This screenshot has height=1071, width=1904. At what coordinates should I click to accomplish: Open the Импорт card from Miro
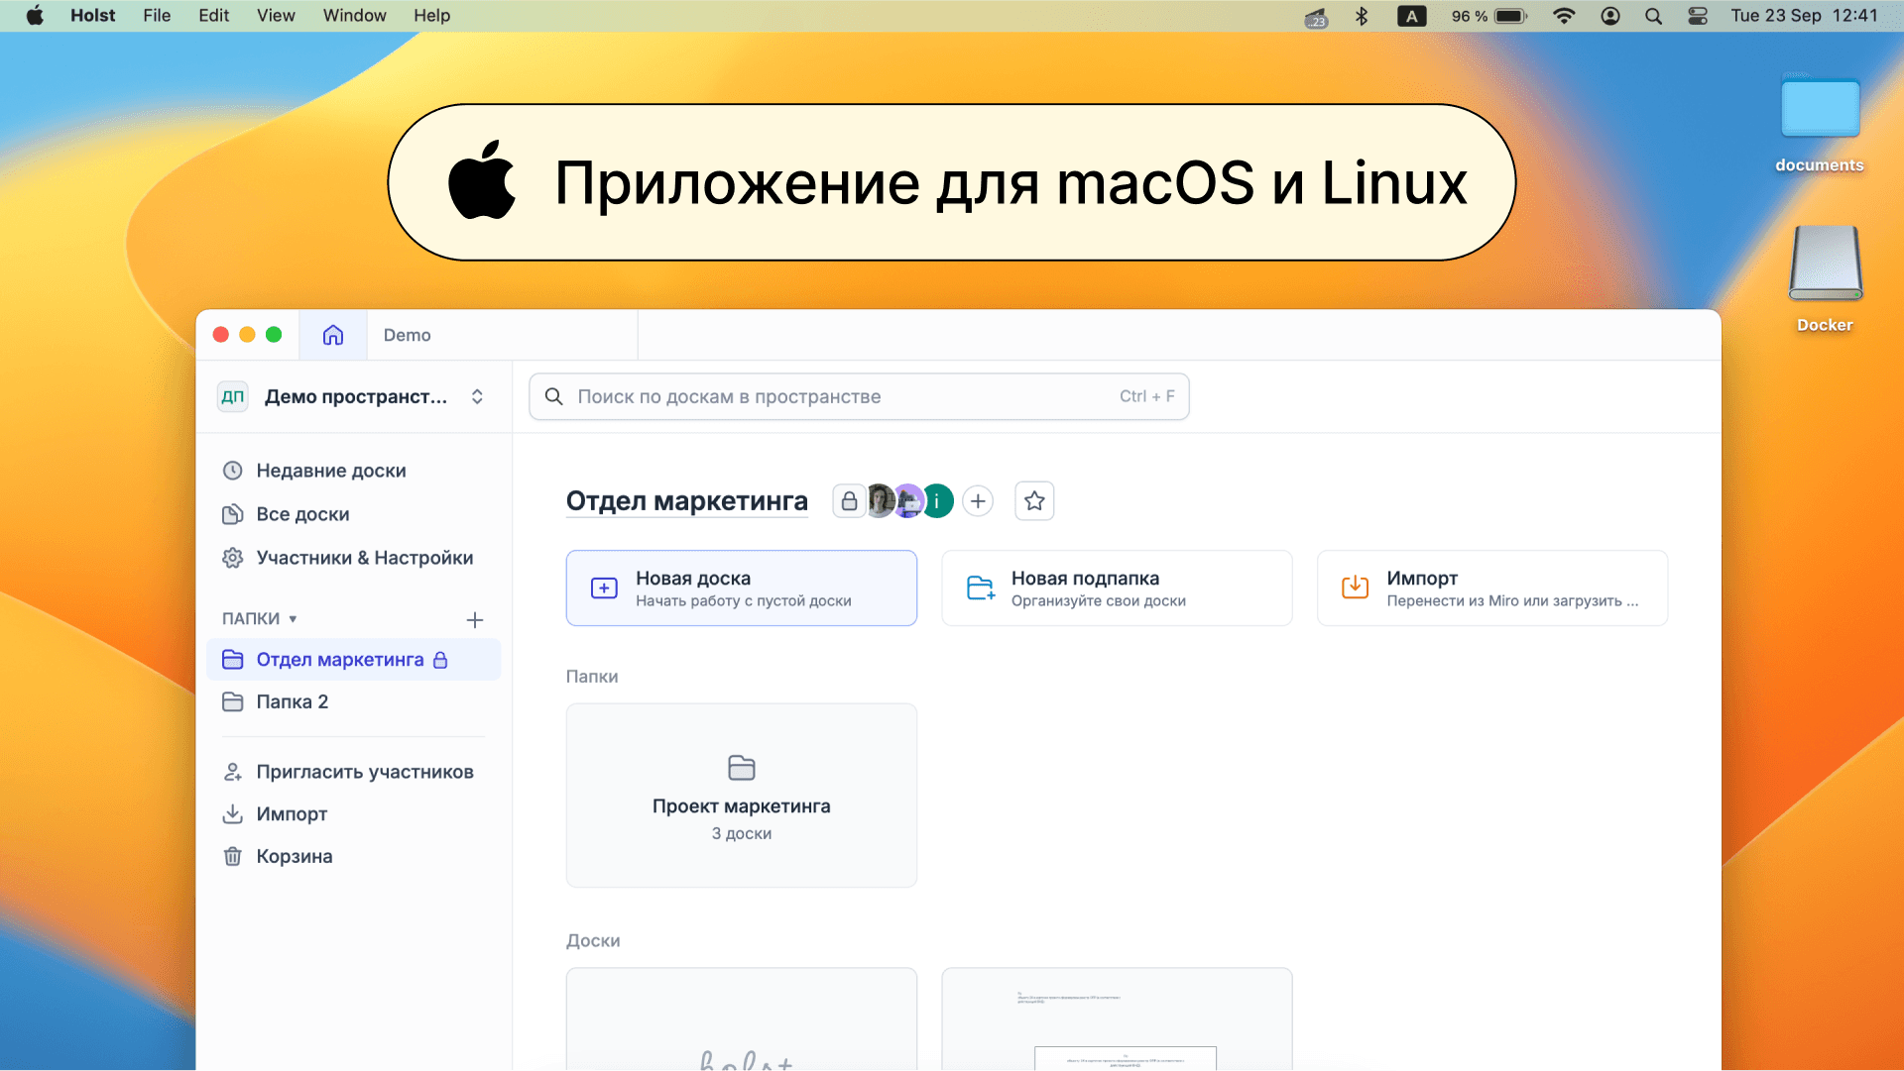tap(1492, 589)
